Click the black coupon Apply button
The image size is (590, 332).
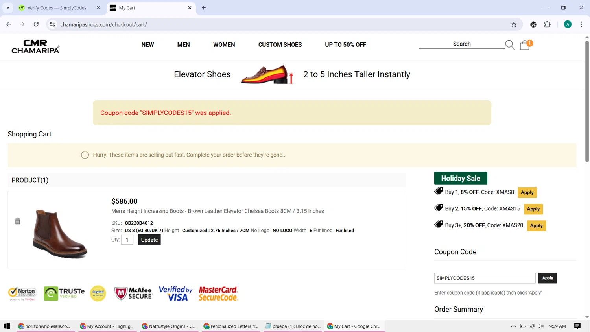tap(548, 278)
